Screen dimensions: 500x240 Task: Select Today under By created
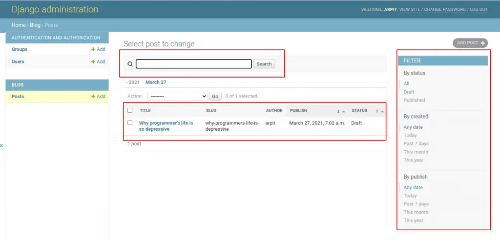point(410,136)
